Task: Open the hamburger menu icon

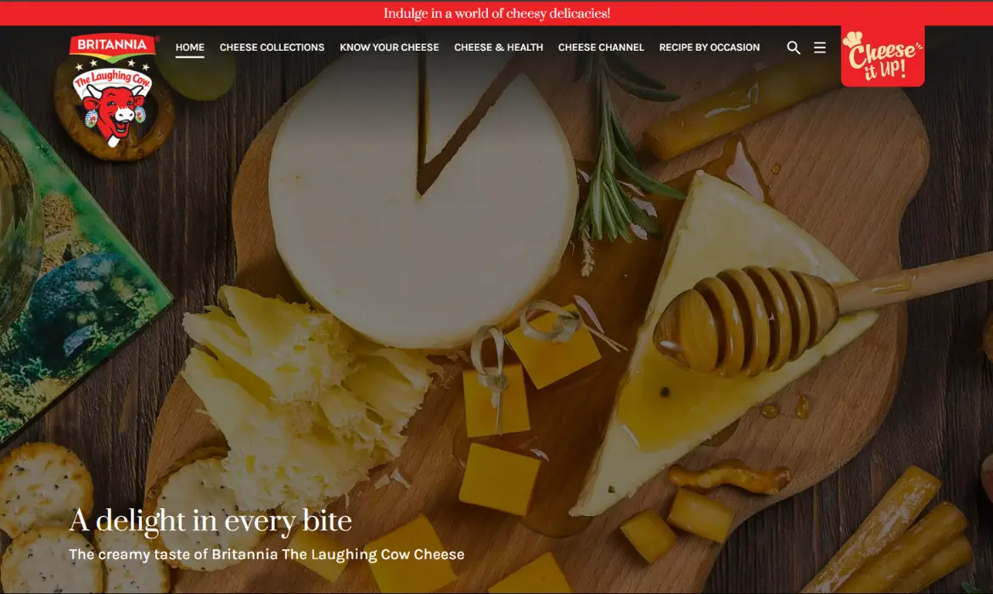Action: pyautogui.click(x=820, y=48)
